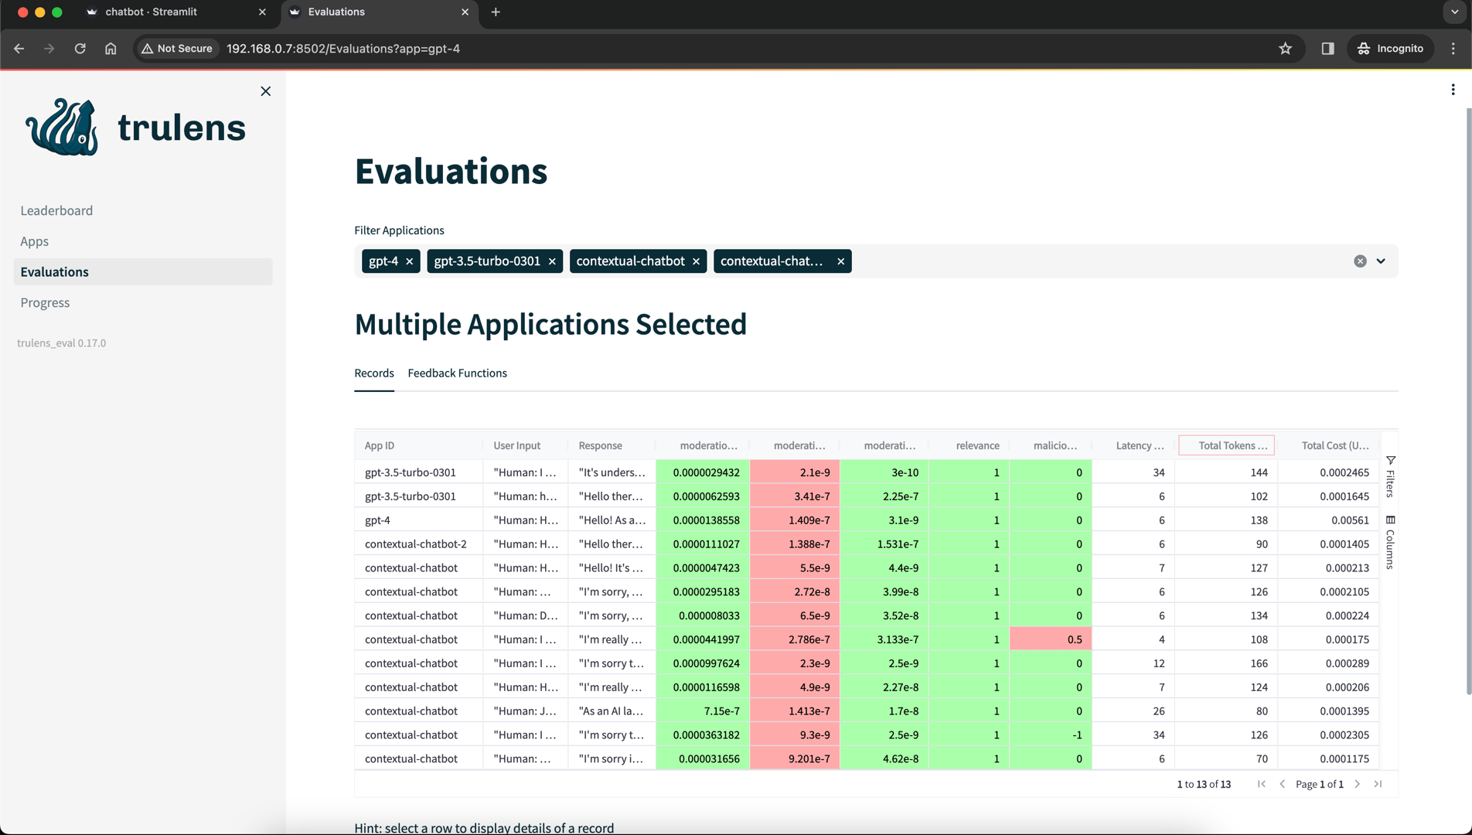
Task: Clear all selected applications in filter
Action: [1360, 261]
